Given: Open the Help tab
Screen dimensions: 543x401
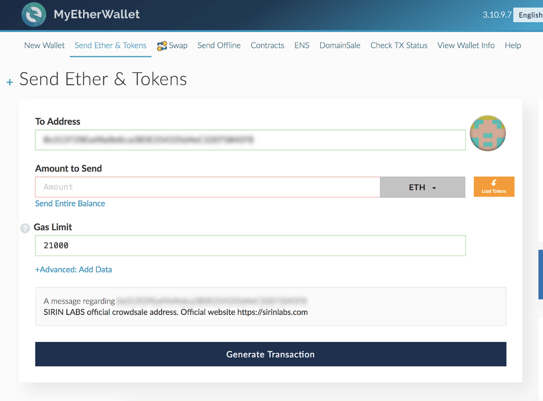Looking at the screenshot, I should (513, 45).
